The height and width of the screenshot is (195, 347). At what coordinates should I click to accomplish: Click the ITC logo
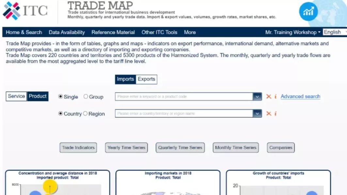tap(25, 11)
